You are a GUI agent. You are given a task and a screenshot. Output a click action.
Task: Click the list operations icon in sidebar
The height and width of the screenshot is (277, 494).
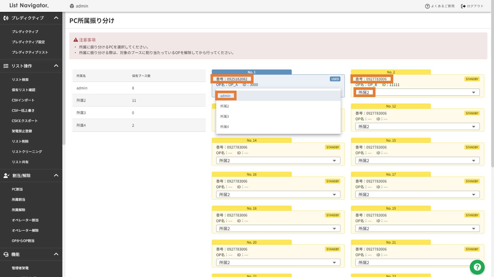point(6,66)
